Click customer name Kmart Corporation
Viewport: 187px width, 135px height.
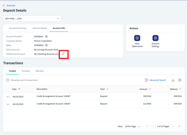(x=43, y=41)
